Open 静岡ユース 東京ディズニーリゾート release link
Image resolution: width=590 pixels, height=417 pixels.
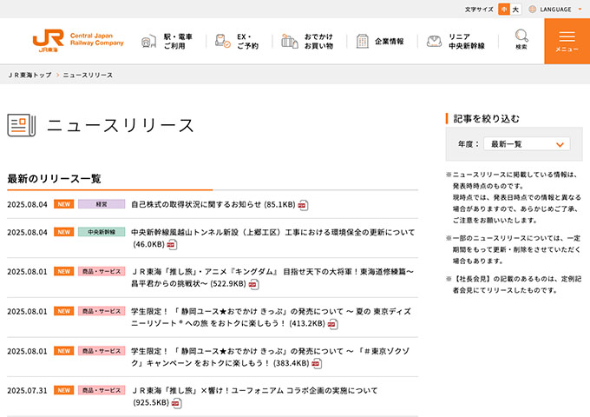click(271, 317)
